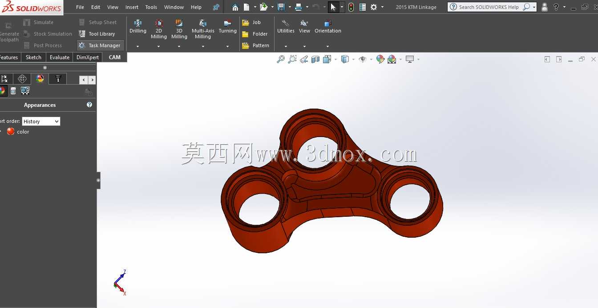Toggle the Section View icon
This screenshot has height=308, width=598.
pos(315,59)
